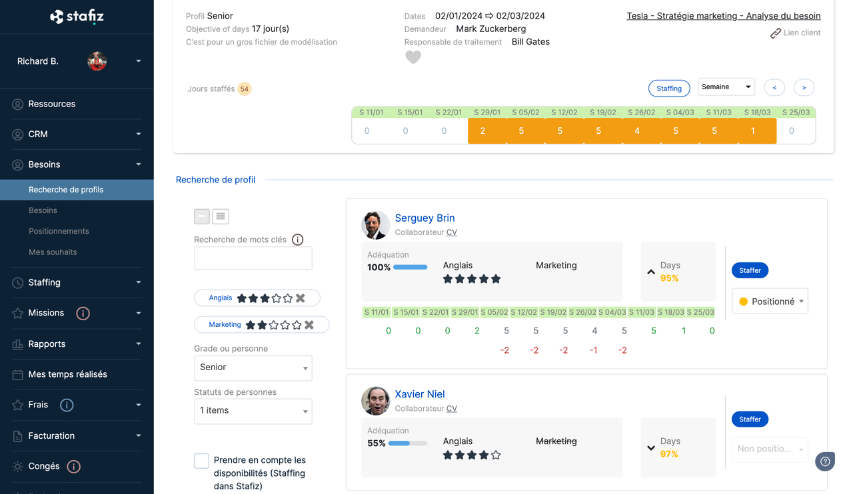Click Xavier Niel photo
The width and height of the screenshot is (853, 494).
click(376, 401)
